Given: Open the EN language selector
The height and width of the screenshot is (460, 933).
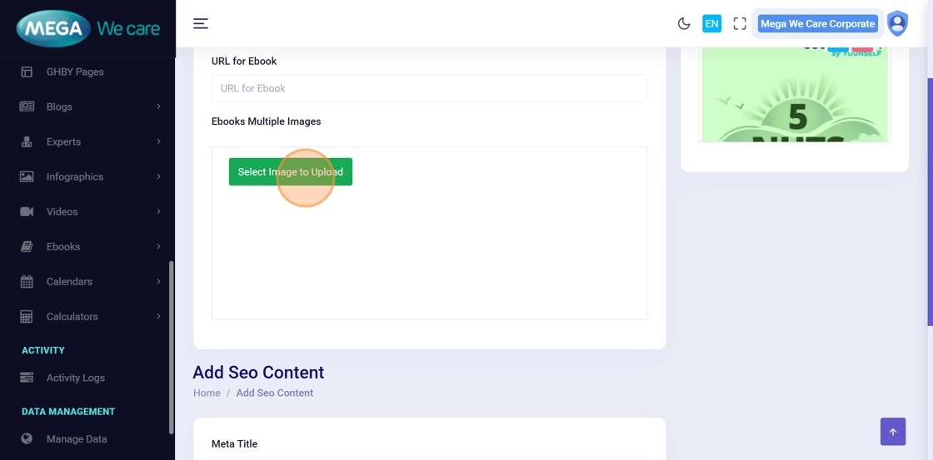Looking at the screenshot, I should point(711,23).
